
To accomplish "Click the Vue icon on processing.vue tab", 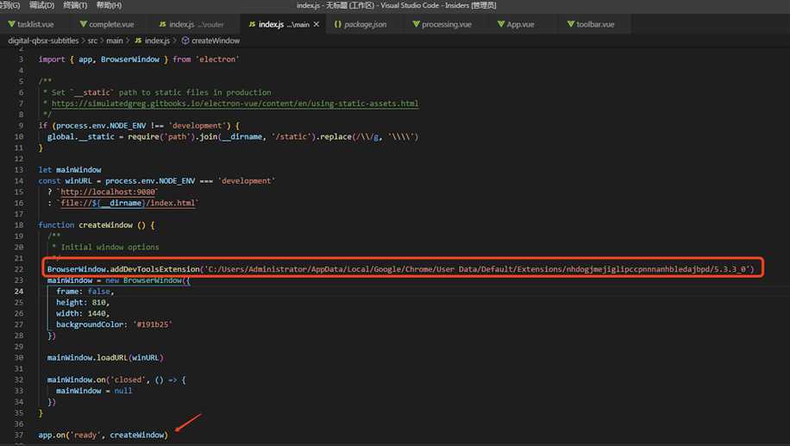I will point(417,24).
